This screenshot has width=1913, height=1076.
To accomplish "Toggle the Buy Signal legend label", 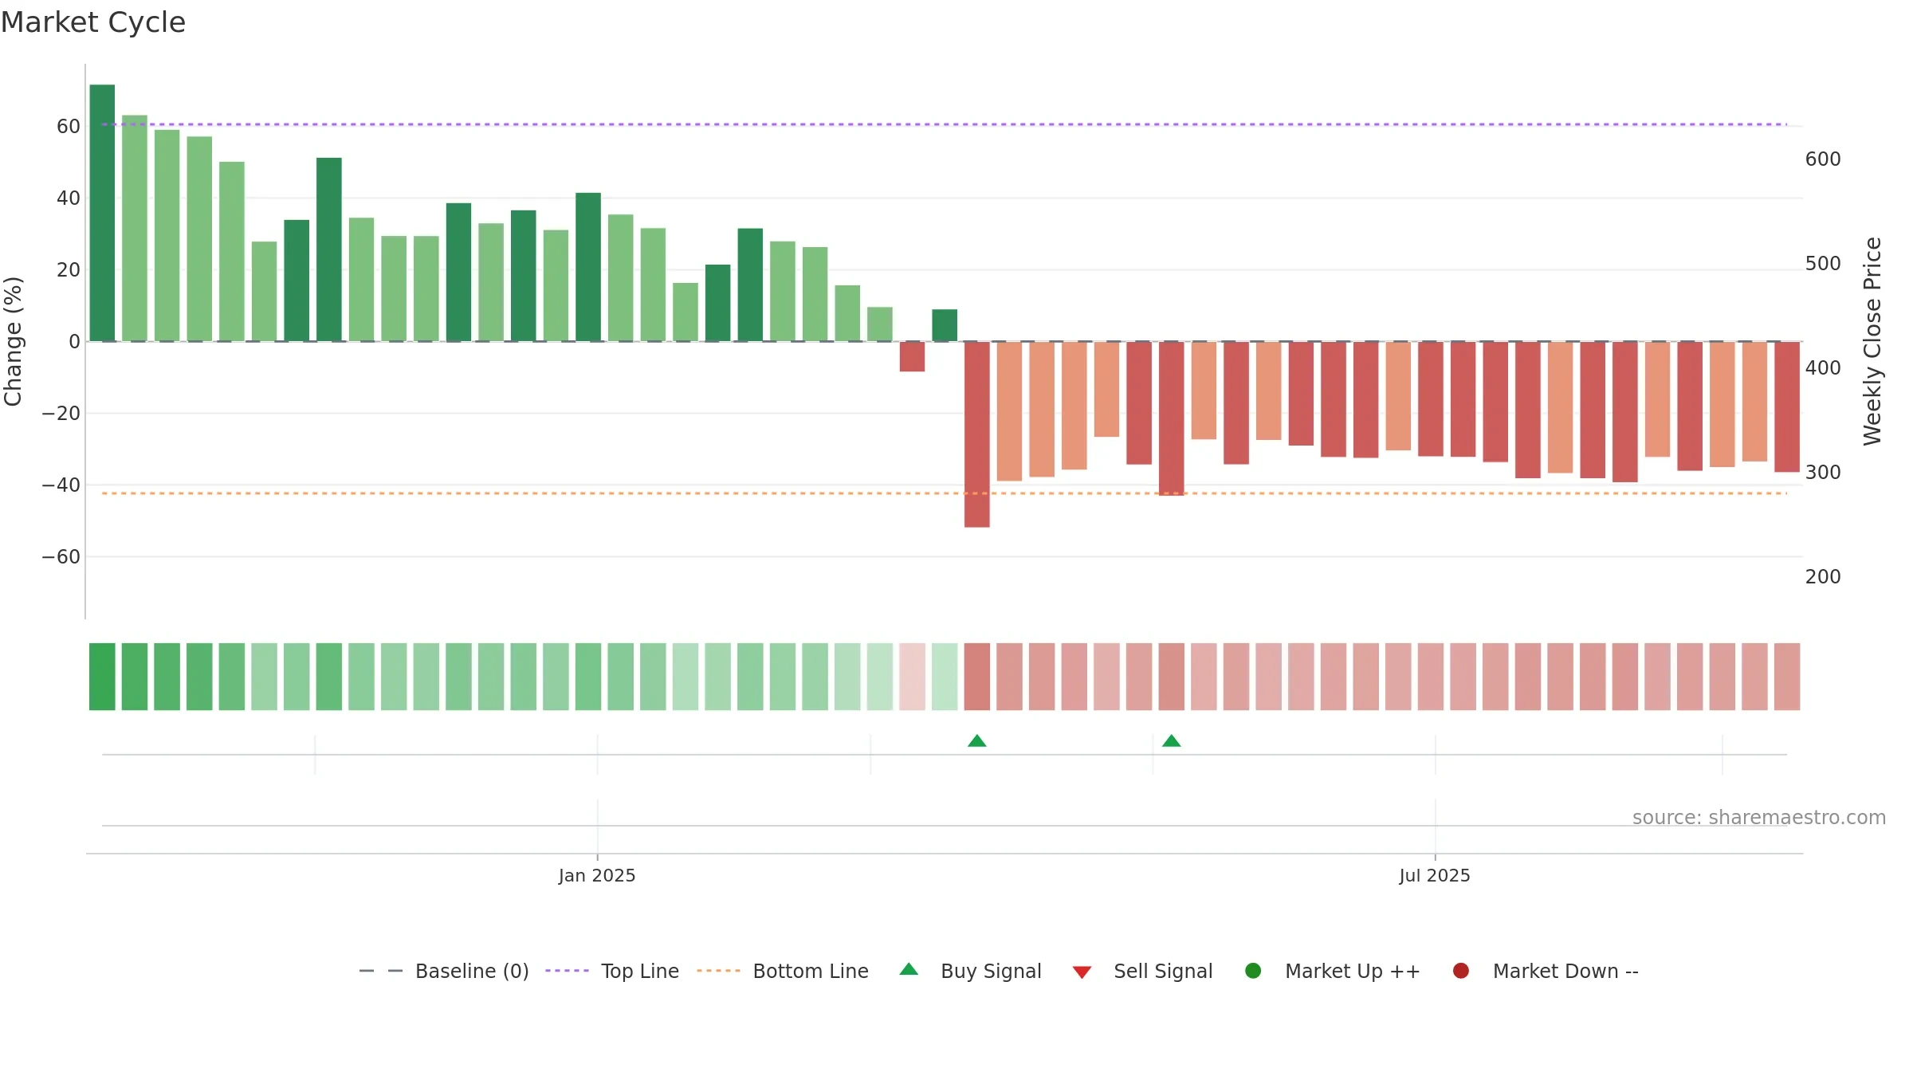I will tap(991, 972).
